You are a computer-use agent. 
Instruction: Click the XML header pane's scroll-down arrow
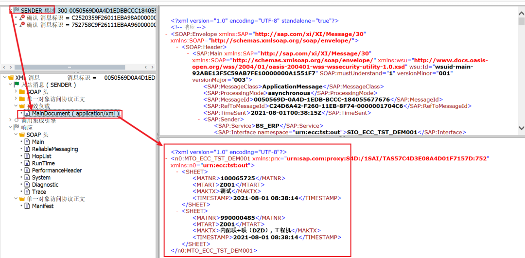(521, 127)
